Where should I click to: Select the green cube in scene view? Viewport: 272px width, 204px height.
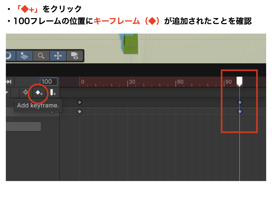click(x=131, y=45)
